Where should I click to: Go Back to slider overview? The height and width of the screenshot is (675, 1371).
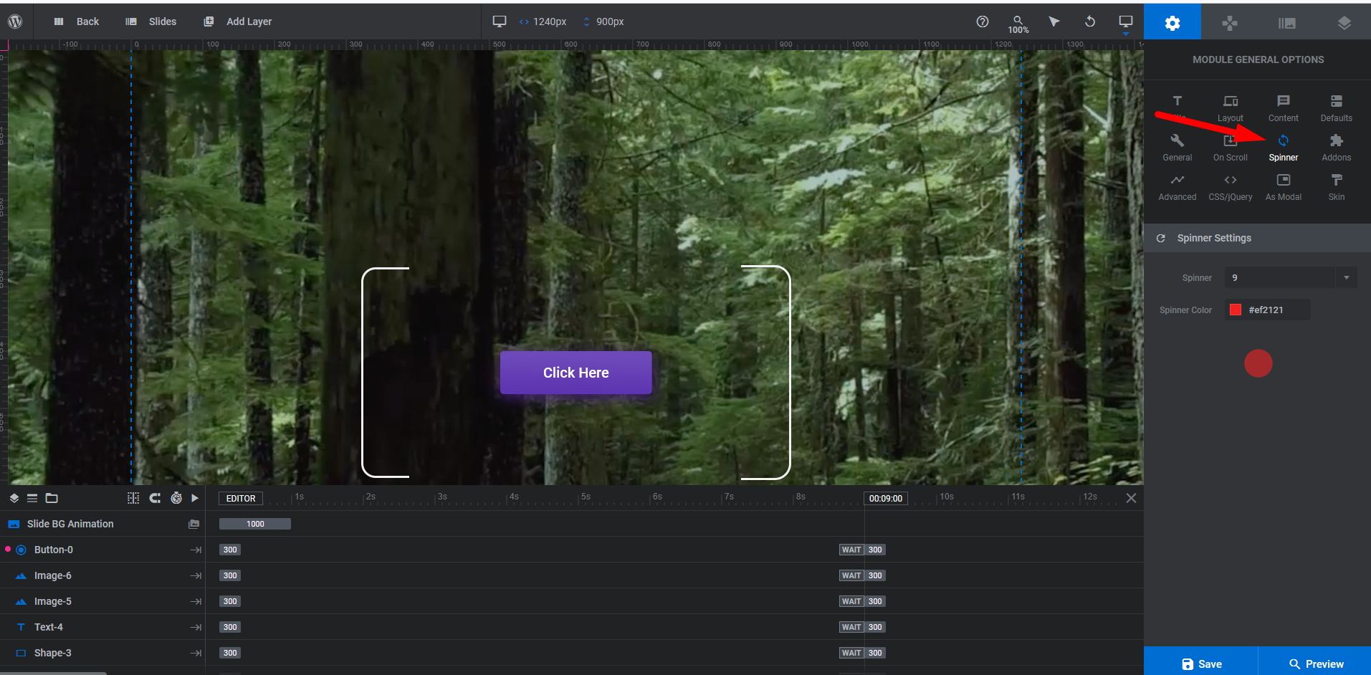click(77, 21)
